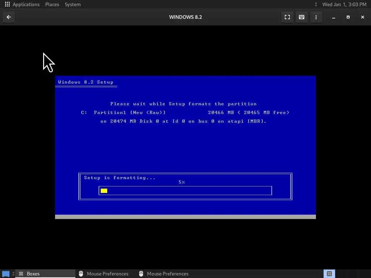Screen dimensions: 371x278
Task: Open the System menu
Action: [x=72, y=4]
